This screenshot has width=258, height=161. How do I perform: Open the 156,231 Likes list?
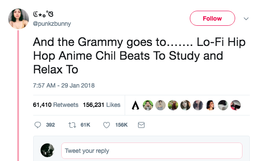[101, 105]
